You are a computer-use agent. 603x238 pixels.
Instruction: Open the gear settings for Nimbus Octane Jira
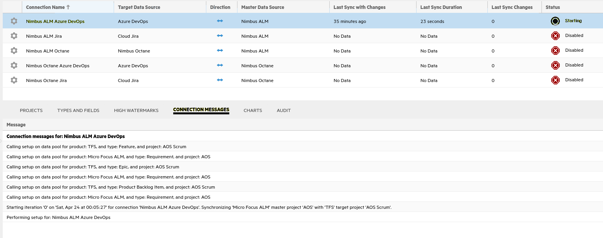point(13,80)
